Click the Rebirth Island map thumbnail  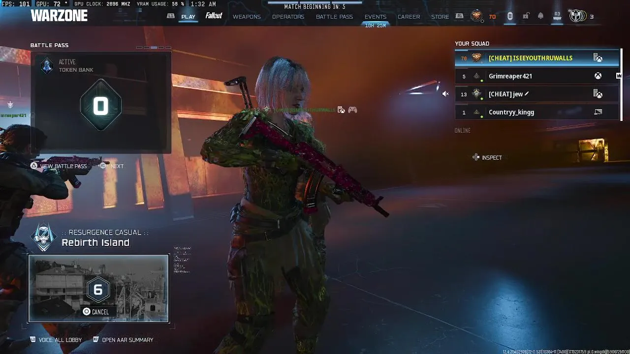click(x=98, y=288)
